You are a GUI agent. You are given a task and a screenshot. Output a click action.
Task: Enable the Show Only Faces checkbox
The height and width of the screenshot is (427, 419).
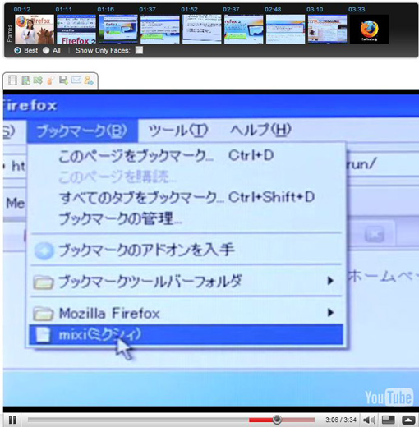tap(139, 50)
